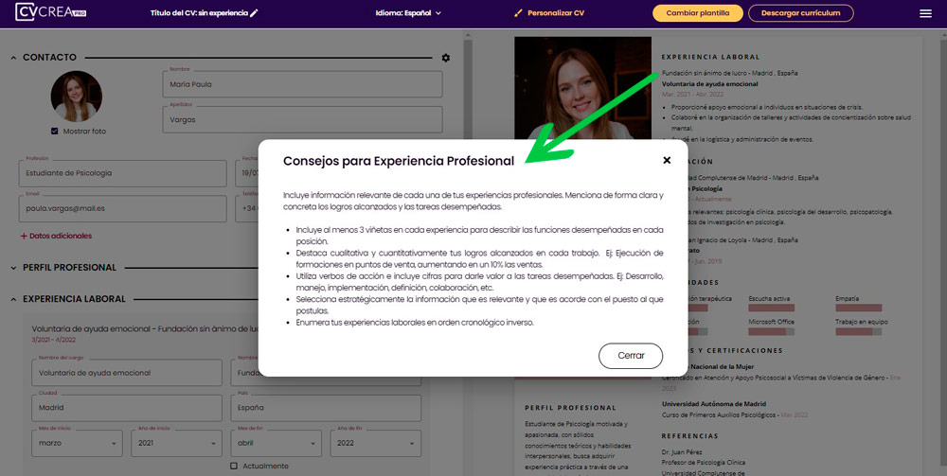Image resolution: width=947 pixels, height=476 pixels.
Task: Click the Ciudad field Madrid
Action: [127, 408]
